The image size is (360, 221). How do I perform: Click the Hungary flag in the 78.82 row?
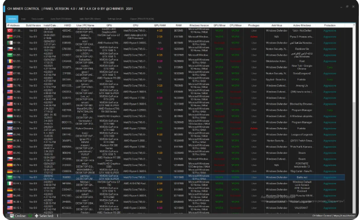tap(10, 116)
